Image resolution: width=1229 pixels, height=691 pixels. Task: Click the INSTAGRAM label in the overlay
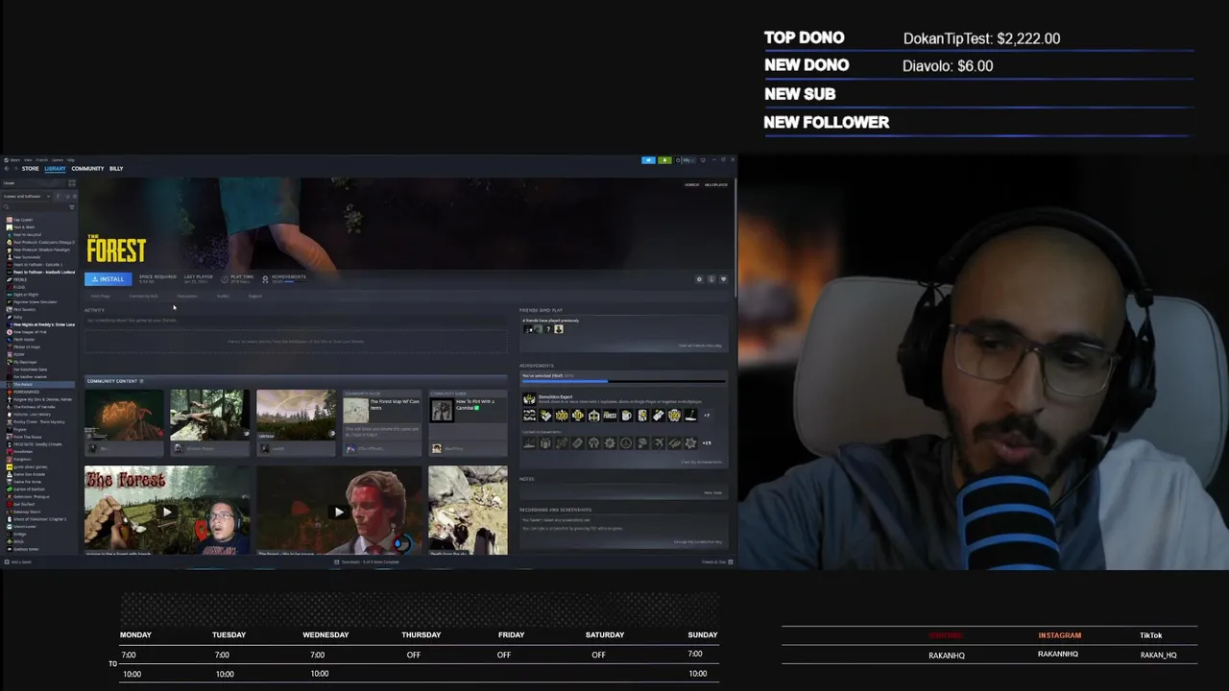point(1059,635)
